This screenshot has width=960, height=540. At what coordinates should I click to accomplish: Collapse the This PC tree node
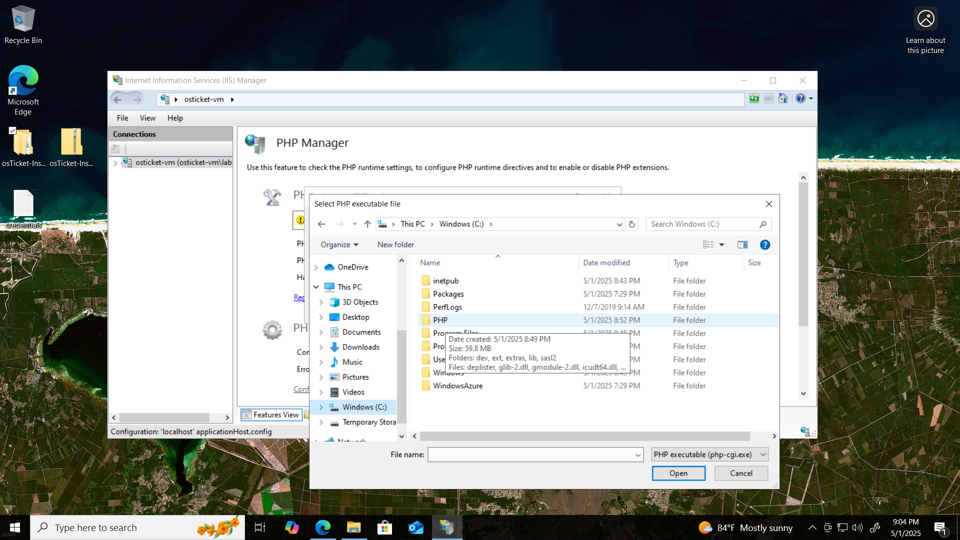click(316, 287)
